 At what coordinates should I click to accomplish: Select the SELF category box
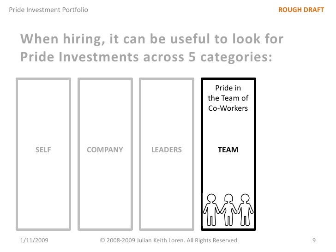43,154
